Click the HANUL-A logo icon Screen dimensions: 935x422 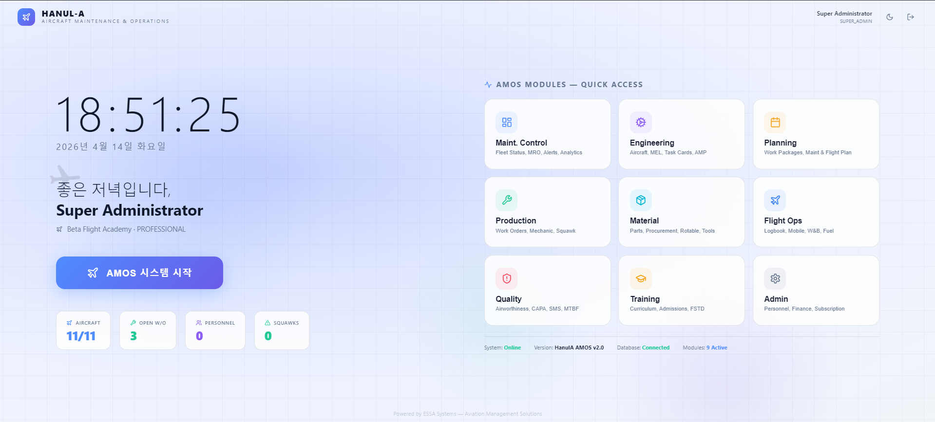(x=26, y=17)
